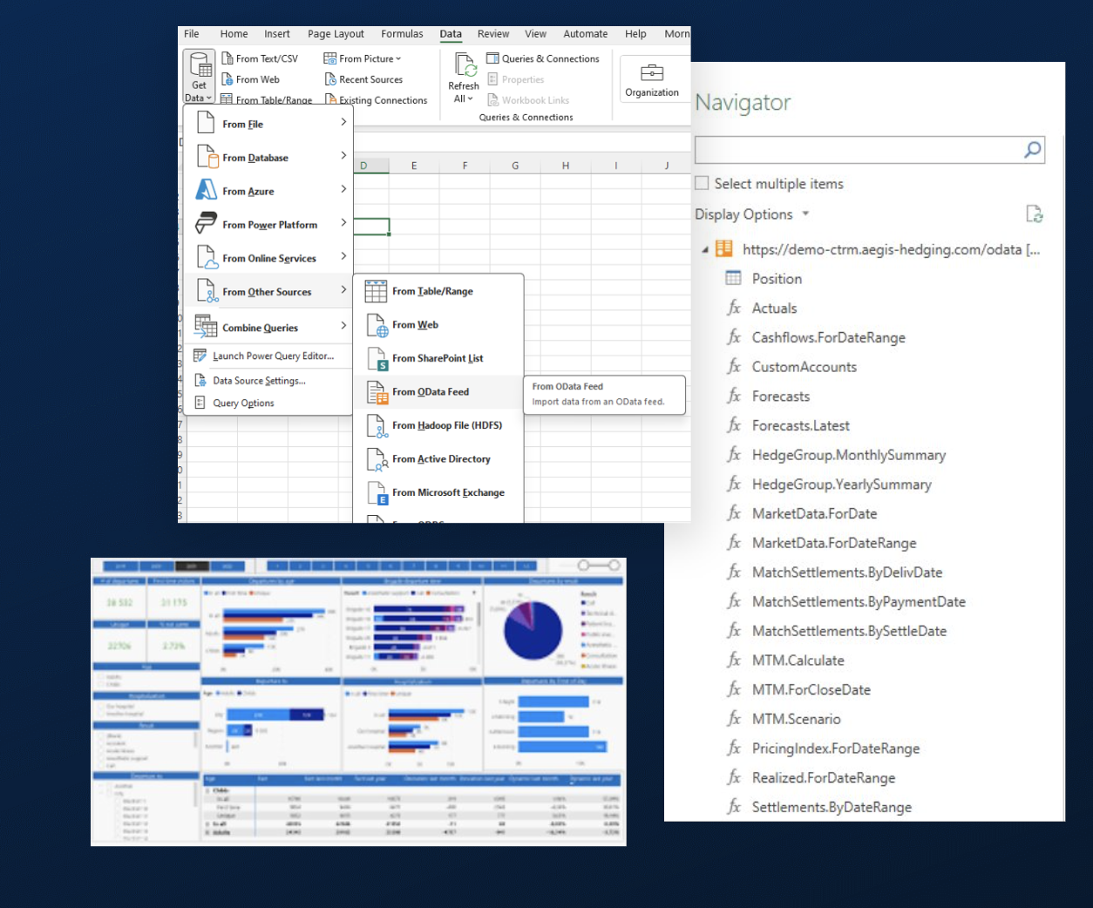Open the Display Options dropdown
The image size is (1093, 908).
click(x=751, y=214)
